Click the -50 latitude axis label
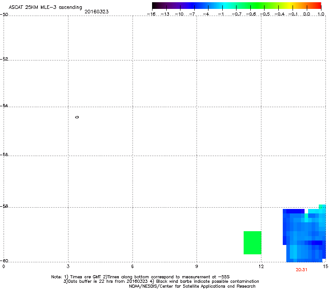The height and width of the screenshot is (289, 329). pos(4,15)
